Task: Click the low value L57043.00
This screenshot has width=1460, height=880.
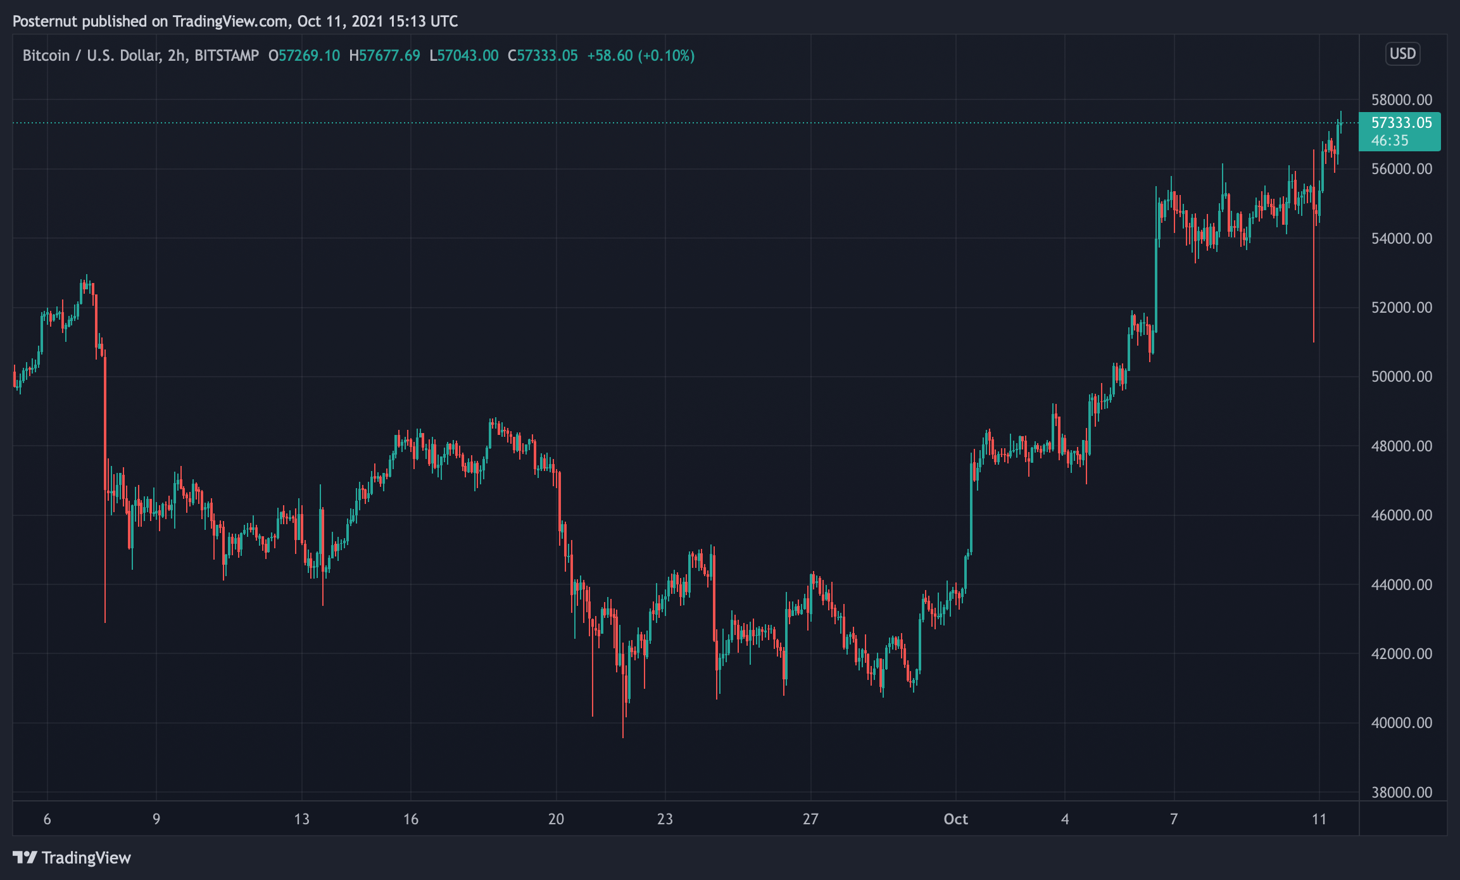Action: [x=464, y=56]
